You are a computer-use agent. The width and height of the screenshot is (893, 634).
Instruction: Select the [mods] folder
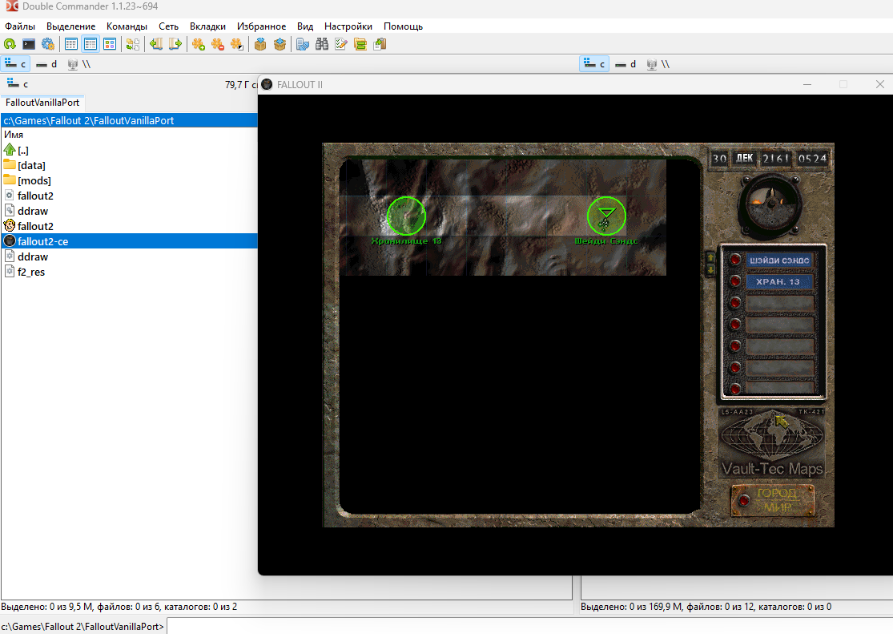point(129,180)
